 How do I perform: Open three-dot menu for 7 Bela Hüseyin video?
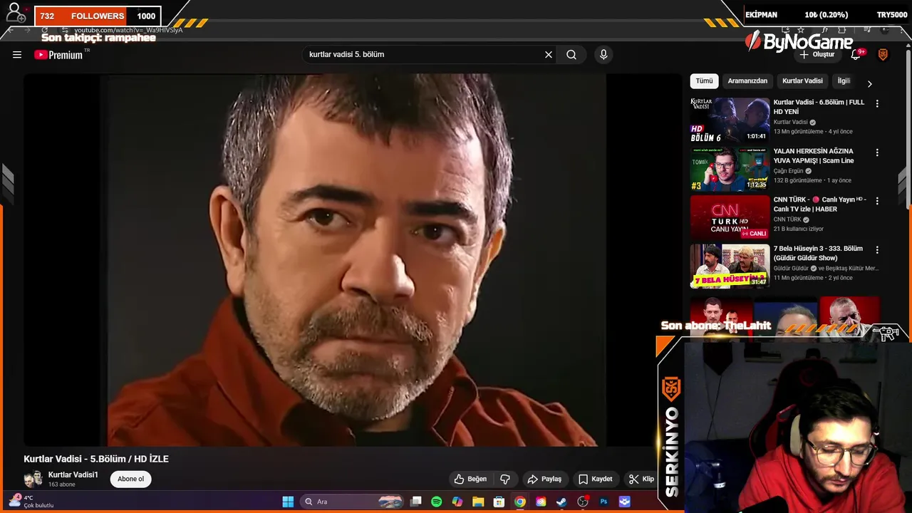click(877, 250)
